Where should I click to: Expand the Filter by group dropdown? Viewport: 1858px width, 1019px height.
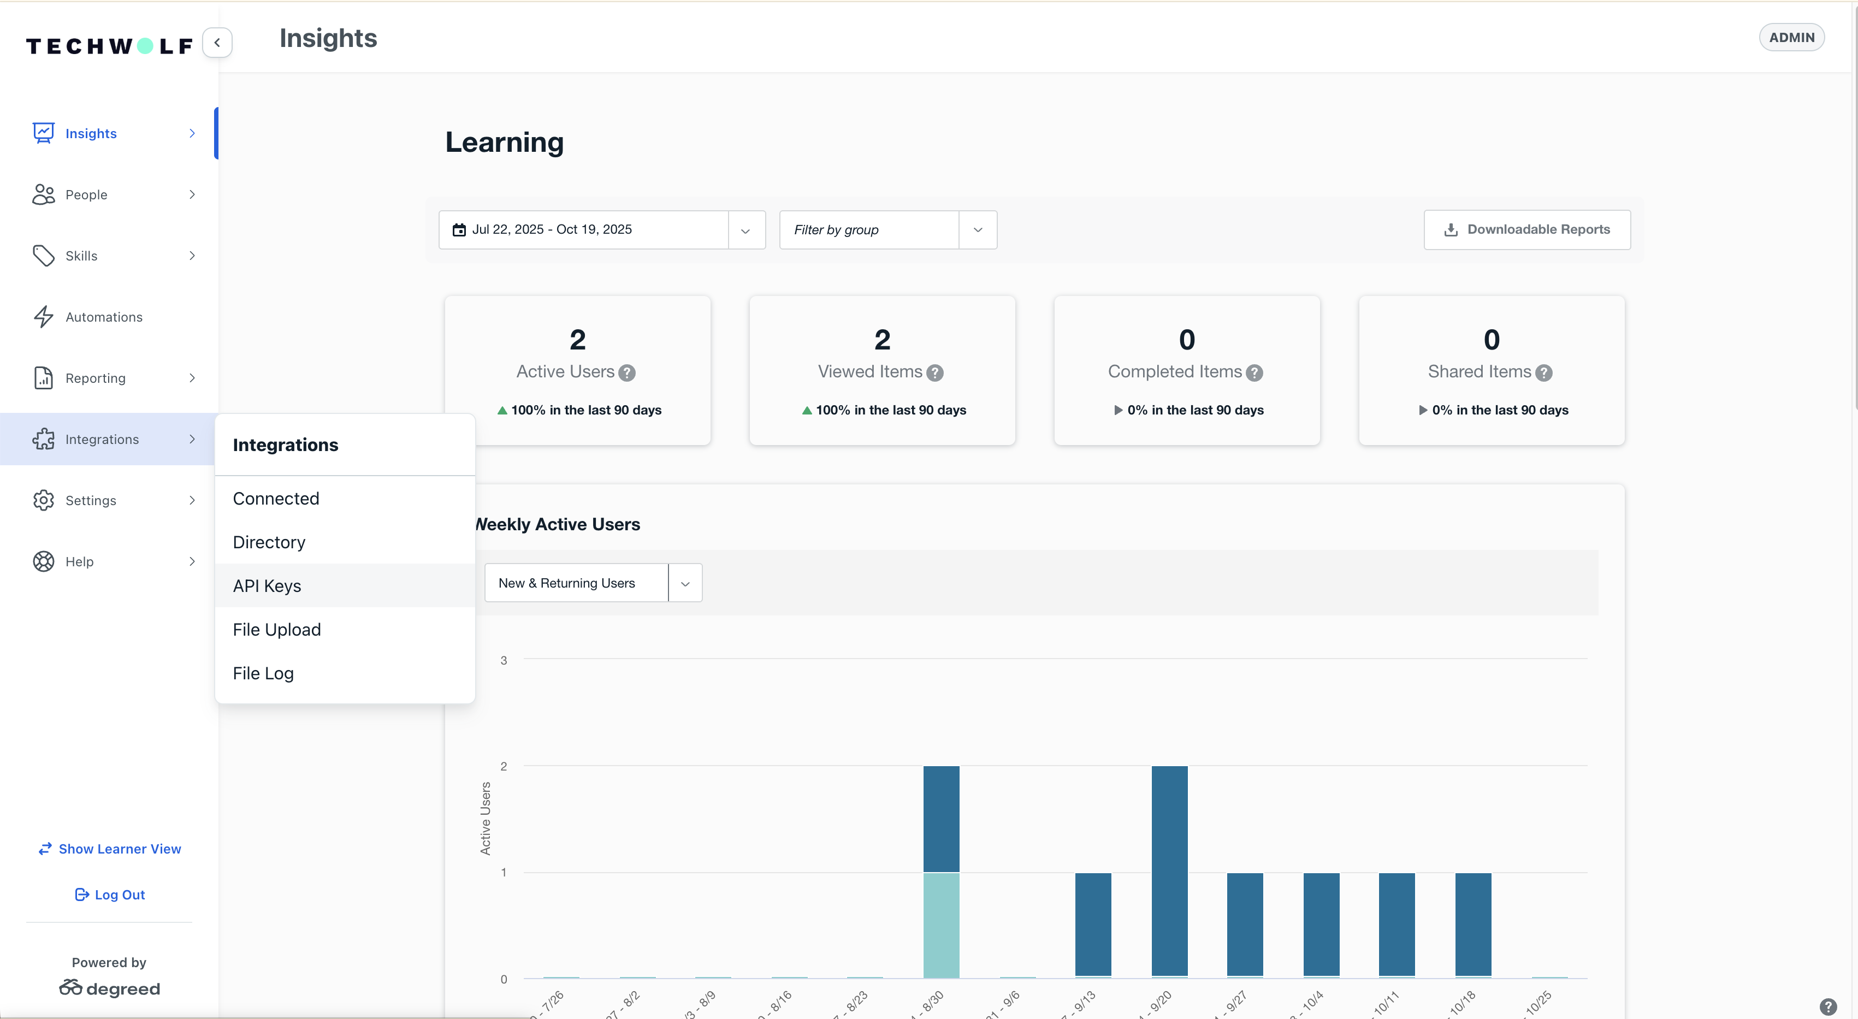point(977,230)
